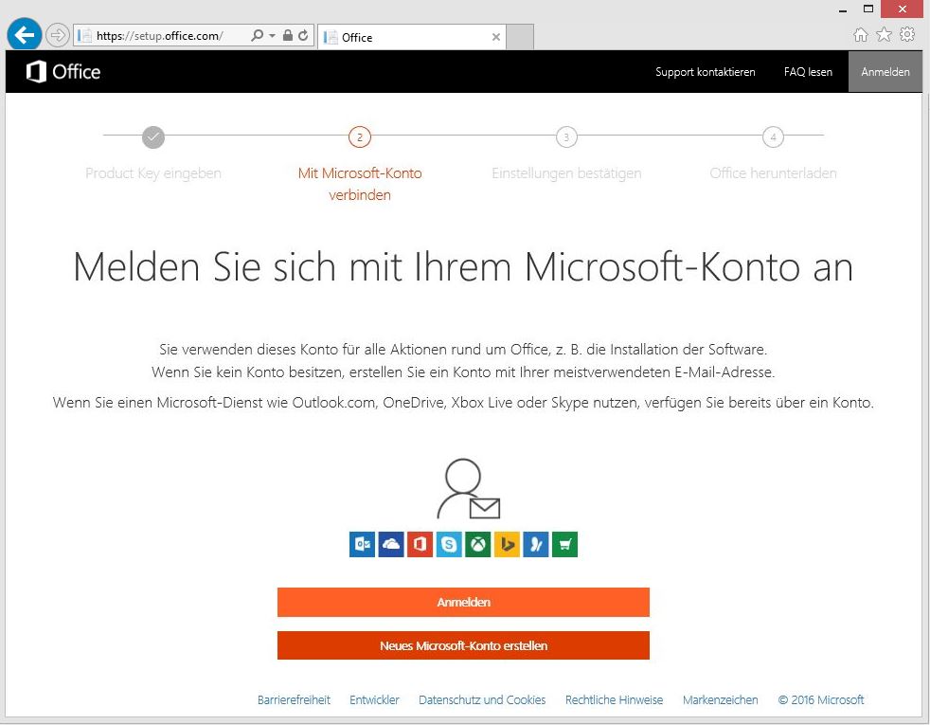Click the MSN butterfly icon

(x=536, y=544)
